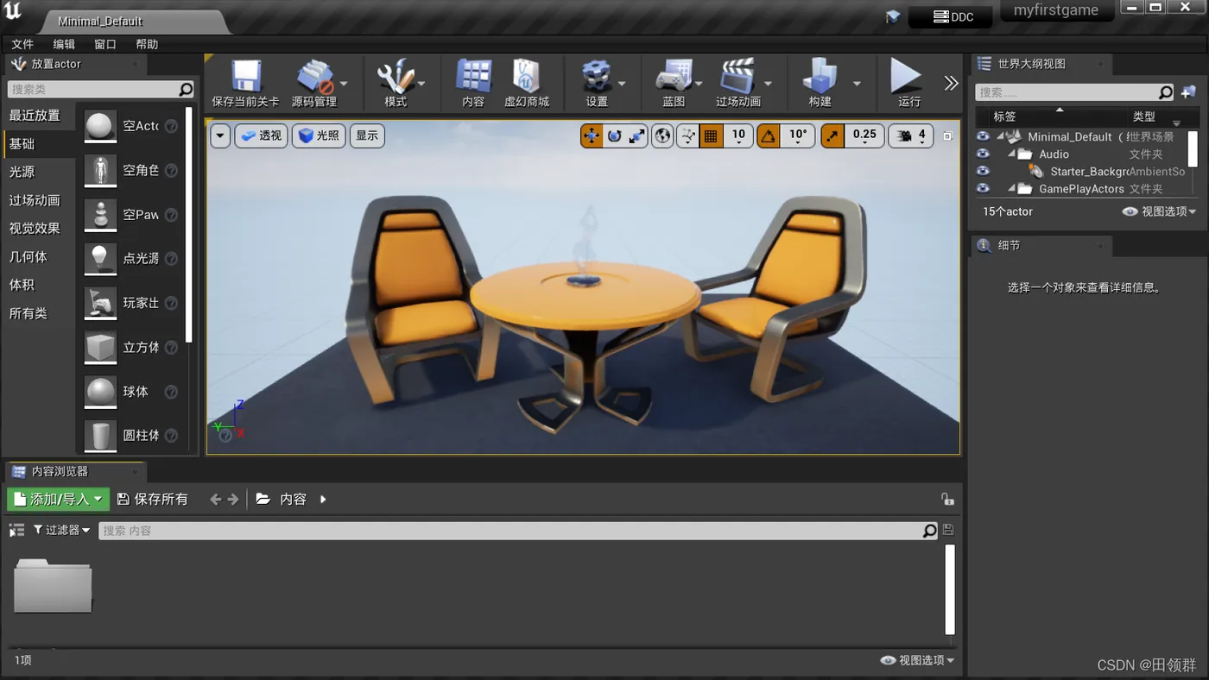Open World Outliner View Options (视图选项)
1209x680 pixels.
click(x=1160, y=211)
